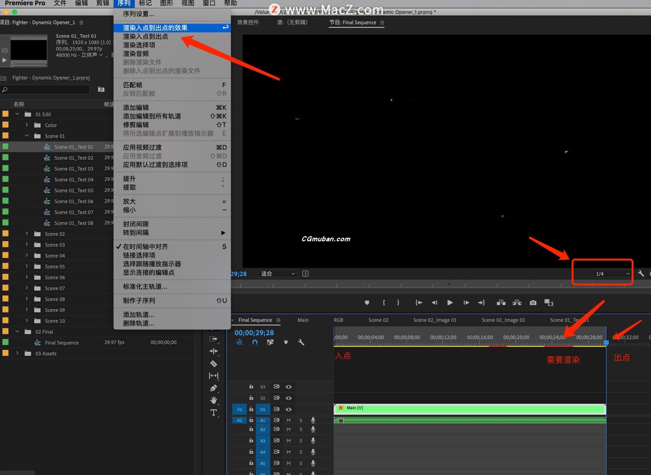Collapse the 01 Edit bin
This screenshot has width=651, height=475.
(x=17, y=114)
